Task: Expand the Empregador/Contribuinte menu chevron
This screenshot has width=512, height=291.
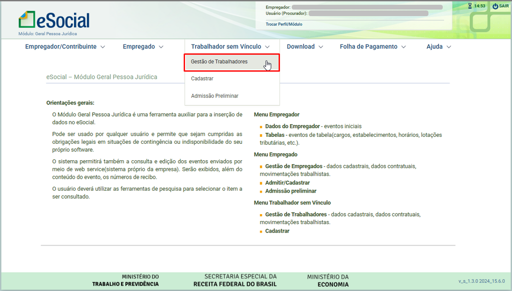Action: pyautogui.click(x=103, y=47)
